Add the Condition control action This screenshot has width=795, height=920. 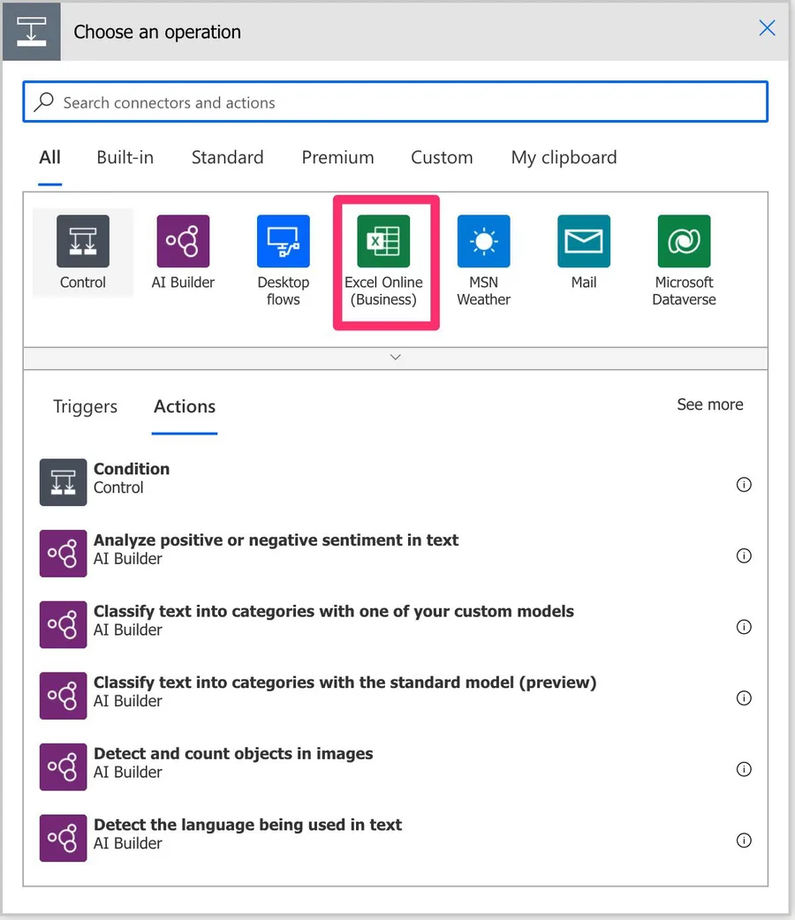(x=132, y=478)
